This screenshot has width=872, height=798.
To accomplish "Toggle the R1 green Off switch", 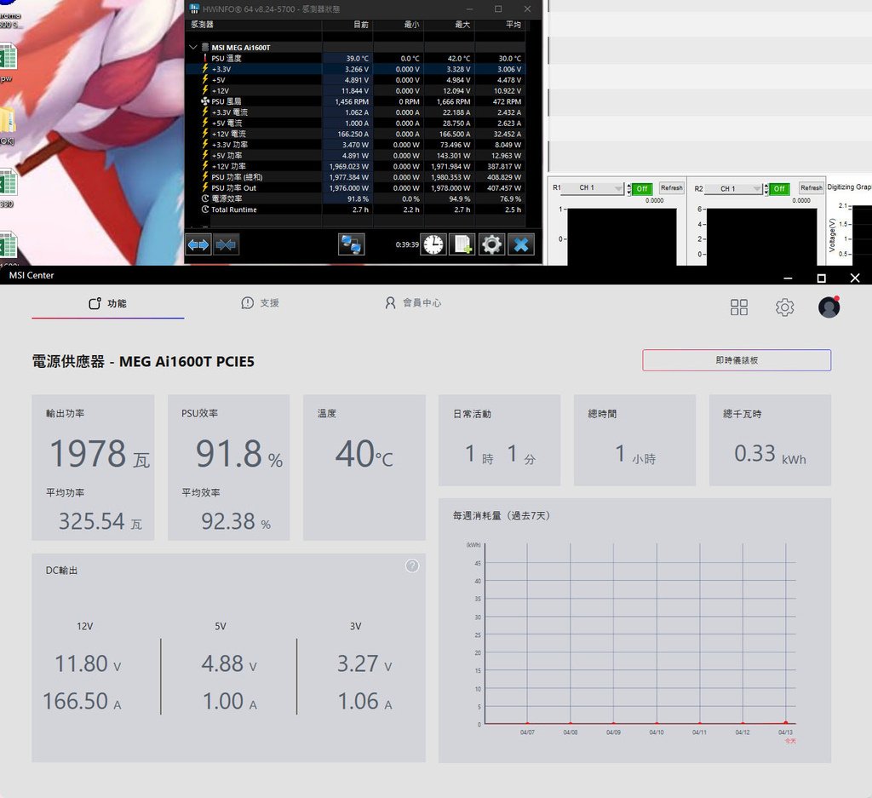I will pos(642,188).
